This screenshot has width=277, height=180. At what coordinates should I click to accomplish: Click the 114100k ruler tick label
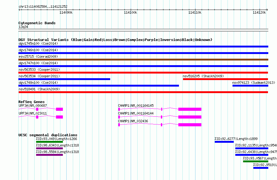130,12
